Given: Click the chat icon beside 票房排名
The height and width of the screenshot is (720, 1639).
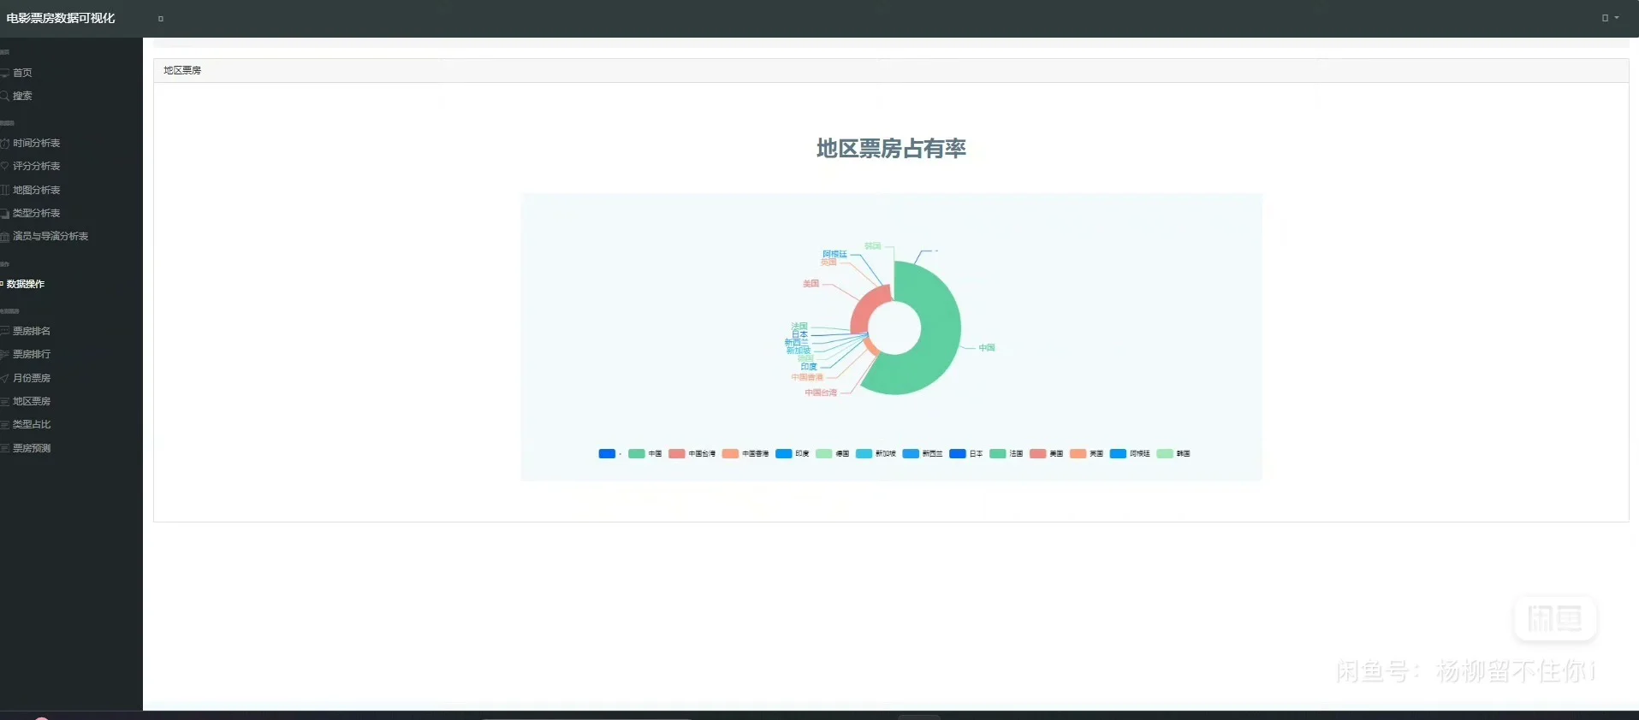Looking at the screenshot, I should pyautogui.click(x=4, y=331).
